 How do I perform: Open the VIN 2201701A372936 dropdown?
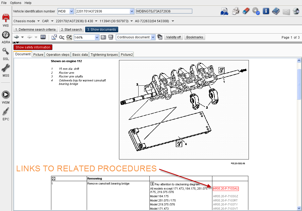(132, 11)
